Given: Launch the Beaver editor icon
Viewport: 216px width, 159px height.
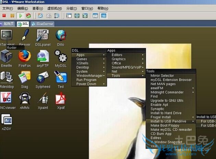Looking at the screenshot, I should pos(25,35).
